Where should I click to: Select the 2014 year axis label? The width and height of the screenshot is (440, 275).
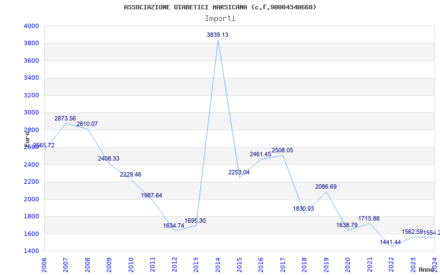218,265
